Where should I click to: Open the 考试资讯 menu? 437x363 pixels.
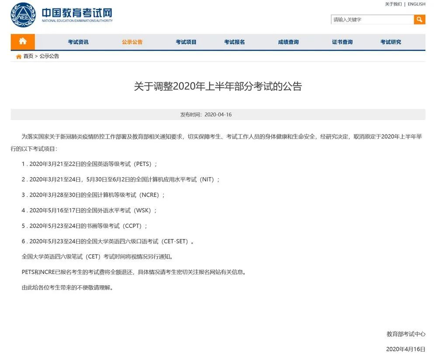(x=78, y=41)
